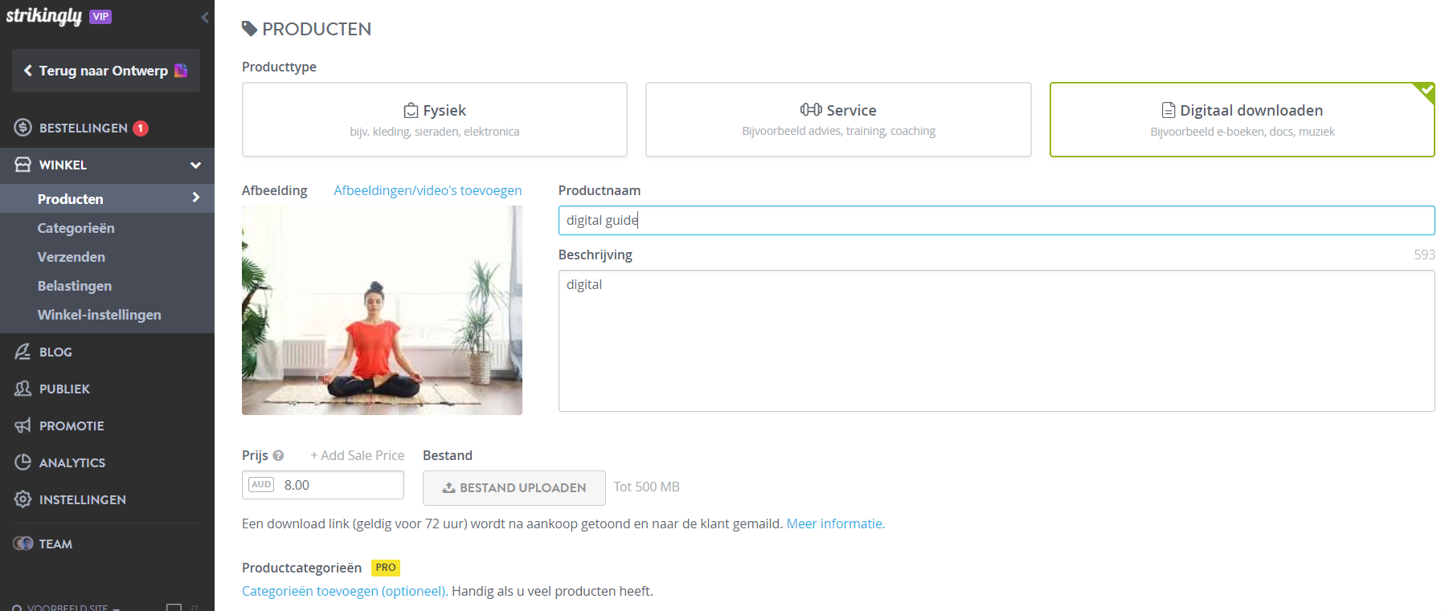Select the Service product type
1449x611 pixels.
tap(838, 120)
